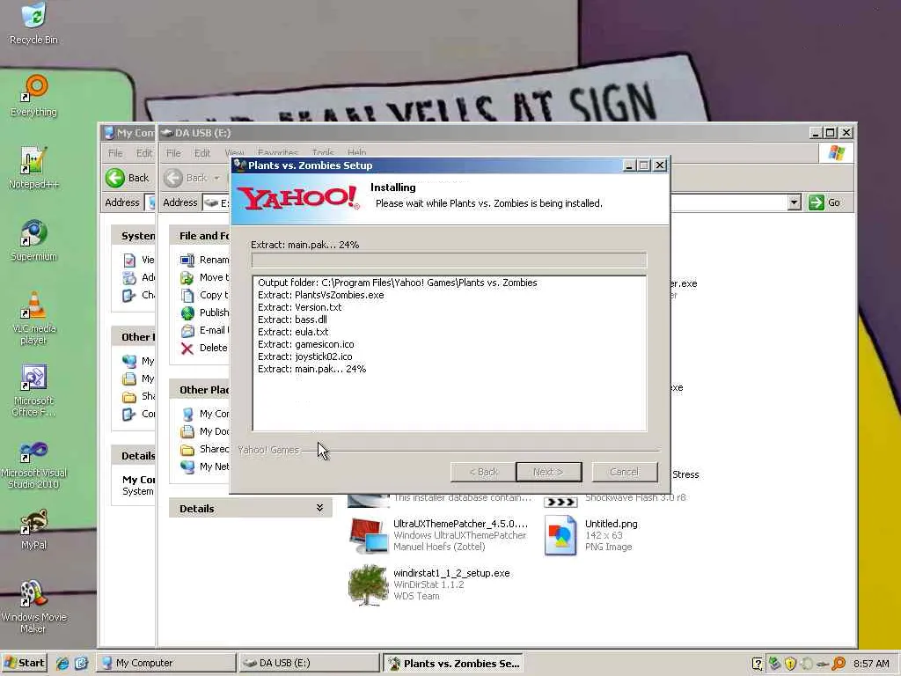Click the Internet Explorer quick launch icon

click(x=62, y=664)
